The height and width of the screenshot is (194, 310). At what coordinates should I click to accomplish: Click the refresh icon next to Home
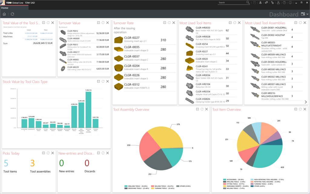coord(12,14)
